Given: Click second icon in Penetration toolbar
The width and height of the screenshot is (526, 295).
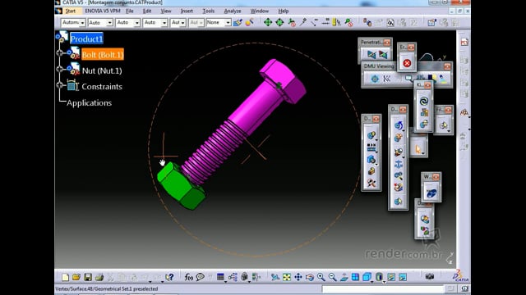Looking at the screenshot, I should pyautogui.click(x=383, y=54).
